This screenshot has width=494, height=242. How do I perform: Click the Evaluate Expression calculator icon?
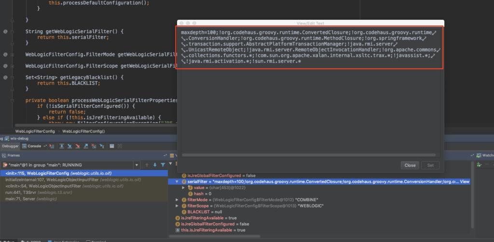tap(112, 146)
